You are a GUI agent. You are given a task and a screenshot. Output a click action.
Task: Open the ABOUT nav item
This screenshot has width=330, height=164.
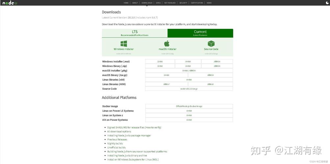[x=135, y=3]
